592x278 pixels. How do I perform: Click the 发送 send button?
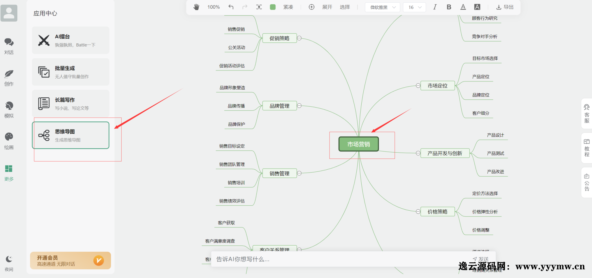(x=481, y=259)
